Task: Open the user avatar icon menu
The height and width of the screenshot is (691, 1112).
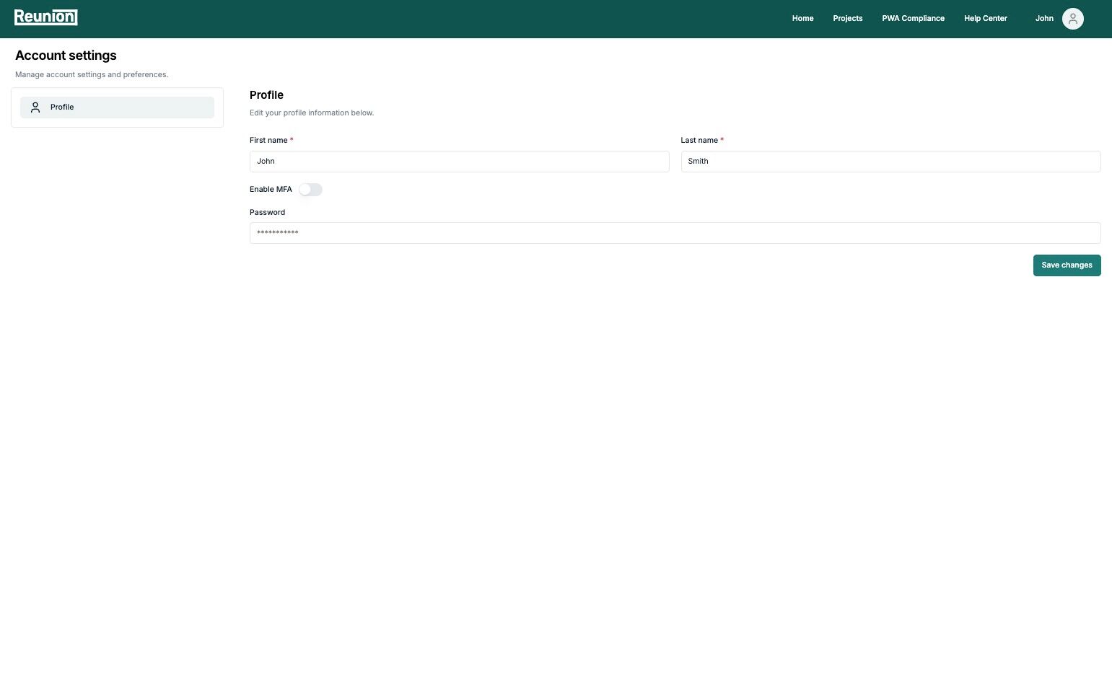Action: tap(1072, 19)
